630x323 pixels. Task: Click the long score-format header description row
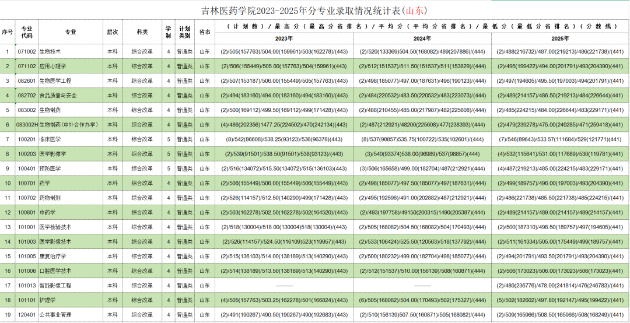(x=422, y=26)
